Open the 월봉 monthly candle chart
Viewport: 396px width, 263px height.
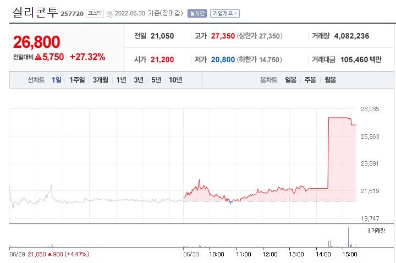330,80
